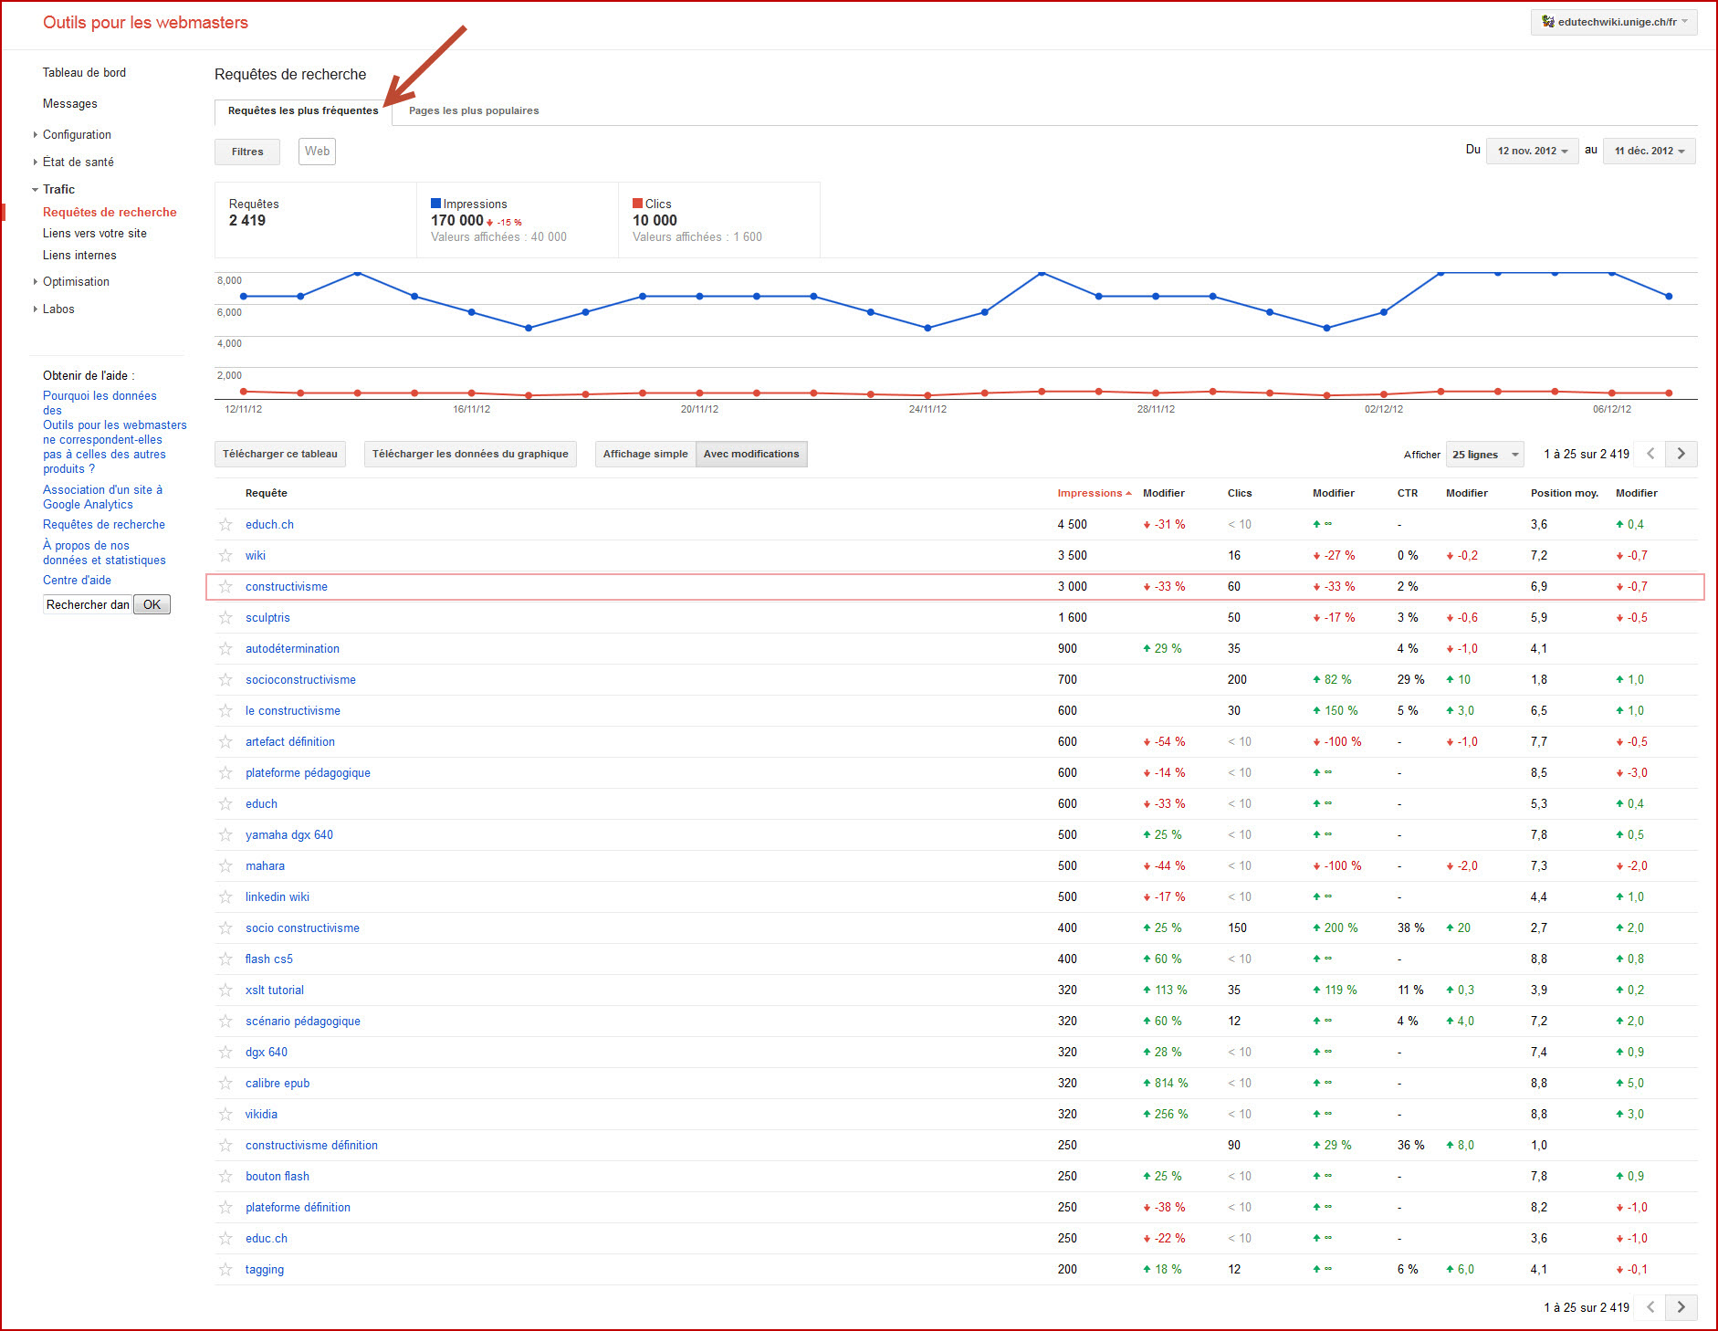Select Requêtes les plus fréquentes tab
This screenshot has width=1718, height=1331.
point(303,111)
